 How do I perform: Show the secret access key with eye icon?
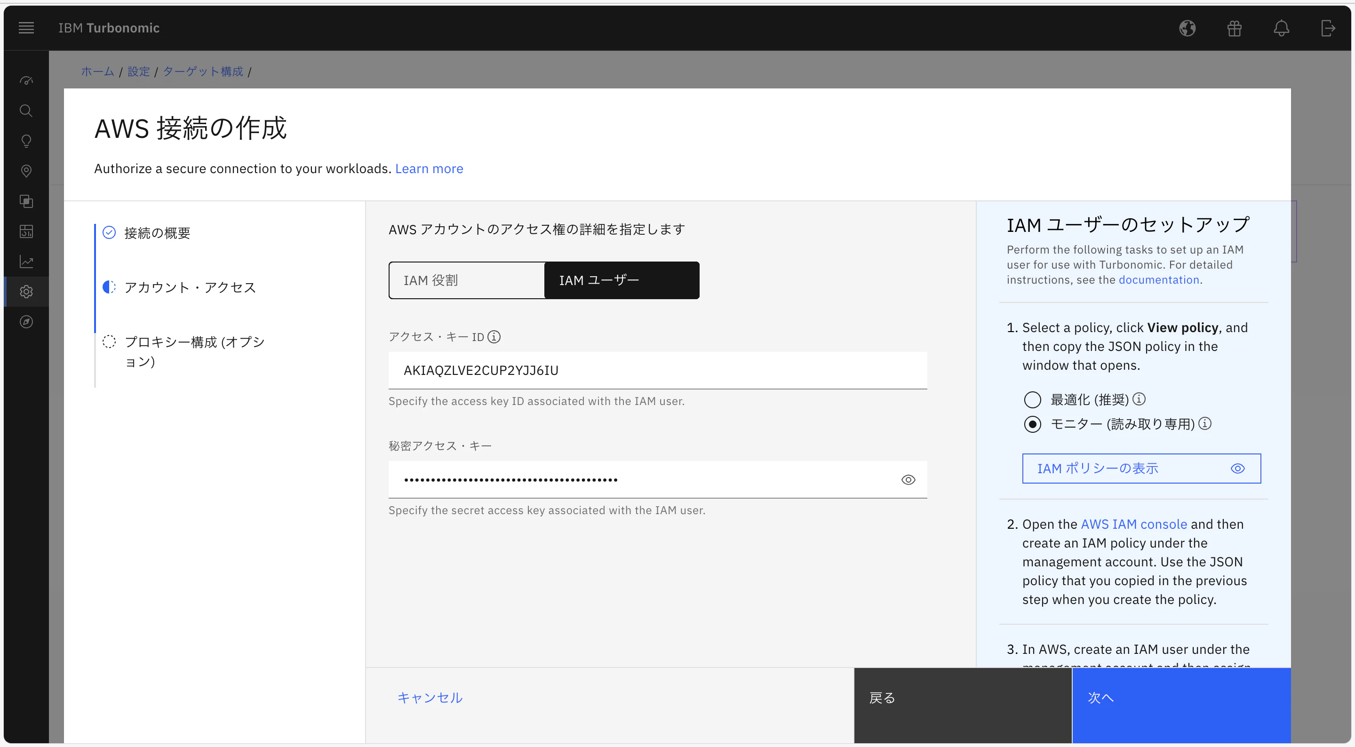(x=909, y=480)
